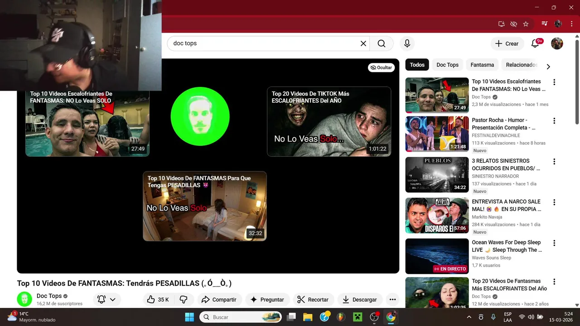The image size is (580, 326).
Task: Open File Explorer from the taskbar
Action: [308, 317]
